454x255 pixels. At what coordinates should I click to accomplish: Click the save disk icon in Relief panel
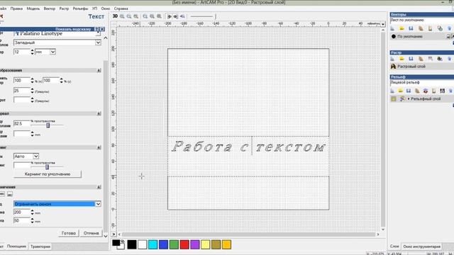pos(409,91)
